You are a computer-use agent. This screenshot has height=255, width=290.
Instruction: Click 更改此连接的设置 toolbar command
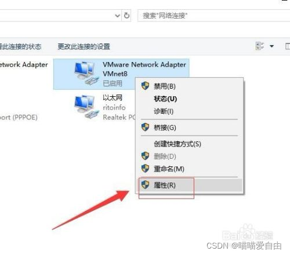pos(84,46)
